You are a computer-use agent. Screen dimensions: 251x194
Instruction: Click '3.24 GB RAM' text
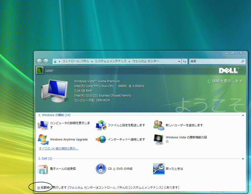pos(83,91)
